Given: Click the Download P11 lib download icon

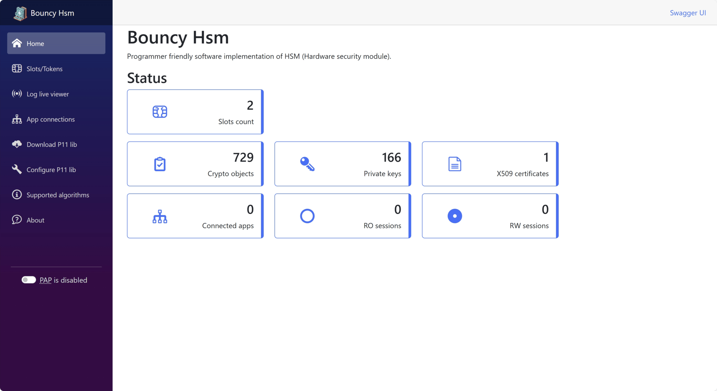Looking at the screenshot, I should (17, 144).
